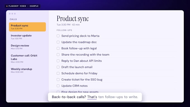The width and height of the screenshot is (190, 107).
Task: Tick the 'Update CRM notes' checkbox
Action: click(58, 86)
